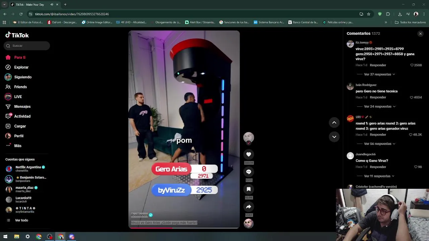Expand Ver 56 respuestas
Screen dimensions: 429x241
[x=380, y=144]
